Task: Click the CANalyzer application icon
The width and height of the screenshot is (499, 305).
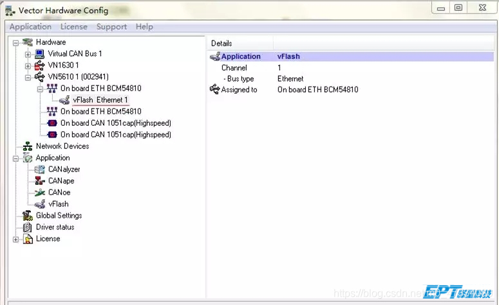Action: tap(40, 170)
